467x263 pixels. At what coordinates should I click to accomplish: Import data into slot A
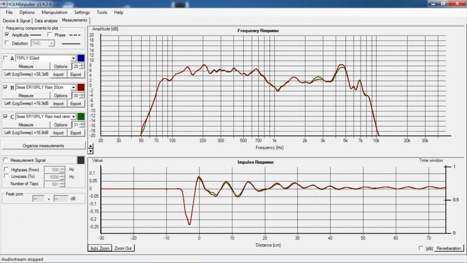pos(58,74)
